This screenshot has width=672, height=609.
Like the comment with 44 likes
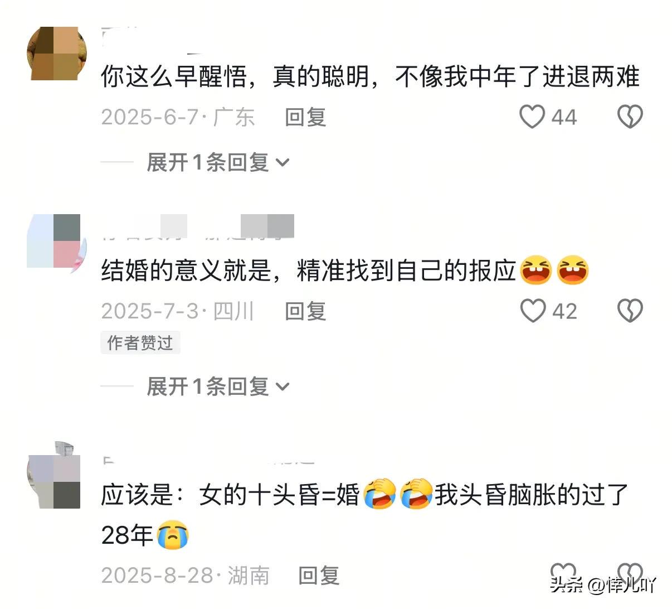532,117
